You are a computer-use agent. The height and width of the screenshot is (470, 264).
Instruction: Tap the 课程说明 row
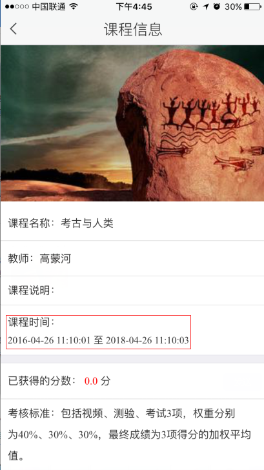pos(132,291)
